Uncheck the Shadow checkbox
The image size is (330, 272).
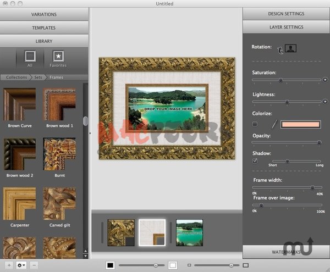[x=255, y=161]
